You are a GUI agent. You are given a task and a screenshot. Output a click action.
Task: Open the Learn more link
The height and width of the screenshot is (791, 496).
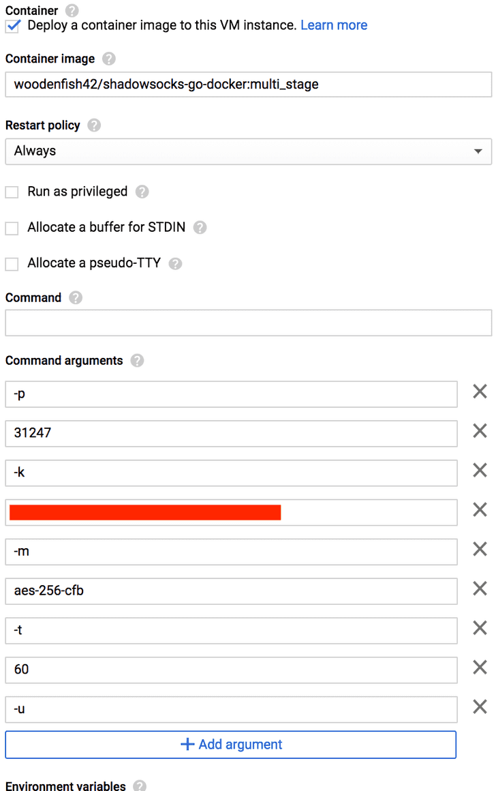tap(334, 25)
